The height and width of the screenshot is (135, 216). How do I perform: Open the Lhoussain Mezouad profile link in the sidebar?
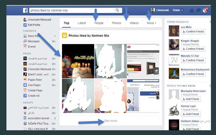point(39,20)
